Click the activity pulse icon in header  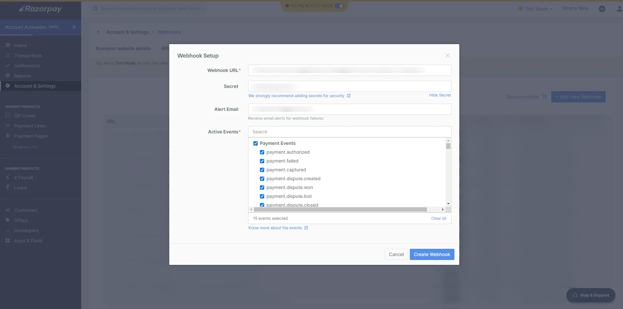tap(602, 9)
